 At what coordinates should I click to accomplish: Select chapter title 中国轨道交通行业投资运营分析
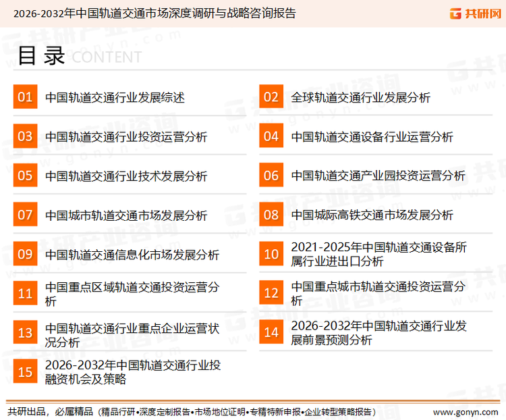point(126,137)
